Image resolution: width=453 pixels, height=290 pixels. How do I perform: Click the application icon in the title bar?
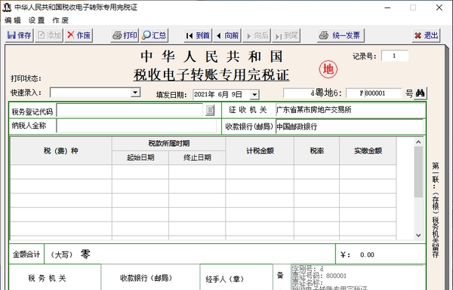coord(6,8)
